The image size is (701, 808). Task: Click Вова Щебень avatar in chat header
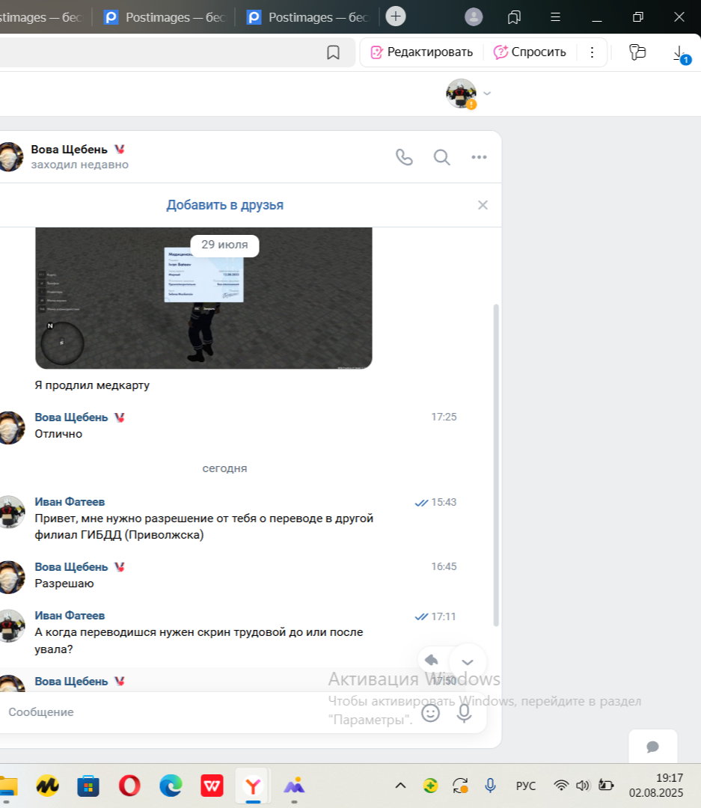10,156
